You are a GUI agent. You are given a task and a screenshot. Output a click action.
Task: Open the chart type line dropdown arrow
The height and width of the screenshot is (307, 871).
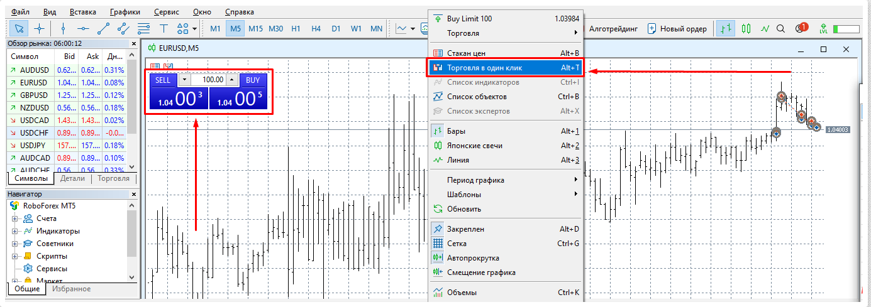413,28
